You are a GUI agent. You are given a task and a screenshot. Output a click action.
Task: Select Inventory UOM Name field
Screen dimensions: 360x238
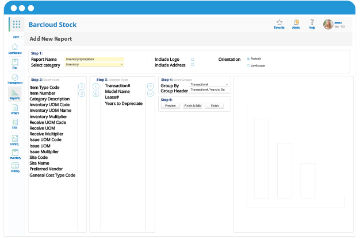(x=51, y=111)
